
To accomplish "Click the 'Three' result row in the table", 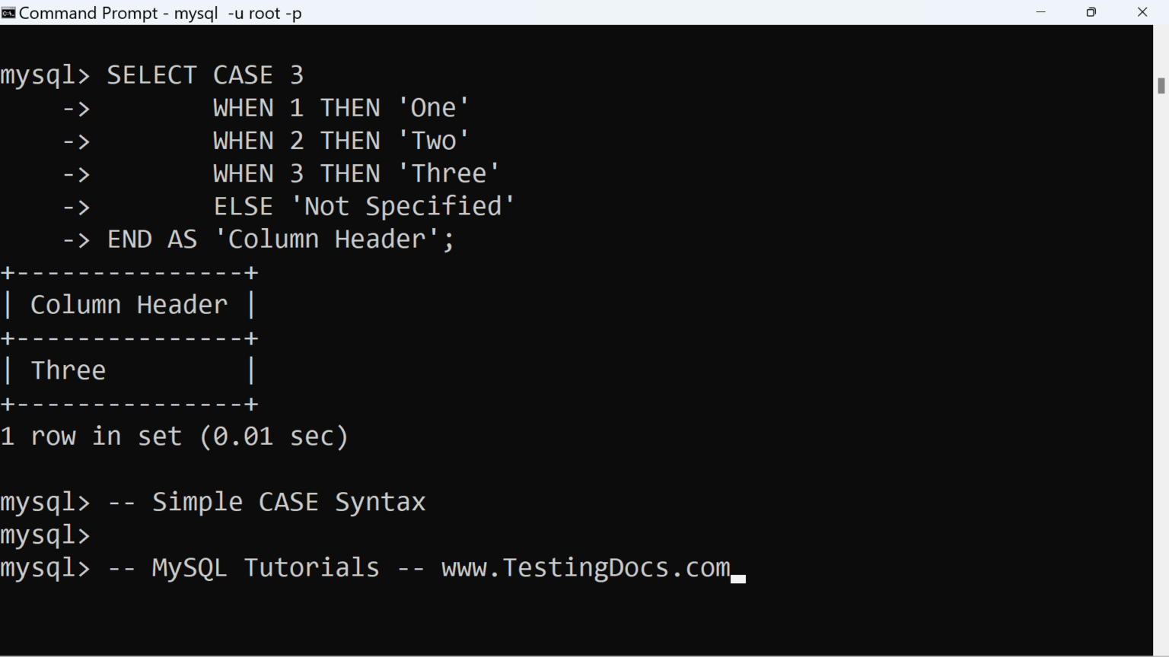I will point(68,370).
